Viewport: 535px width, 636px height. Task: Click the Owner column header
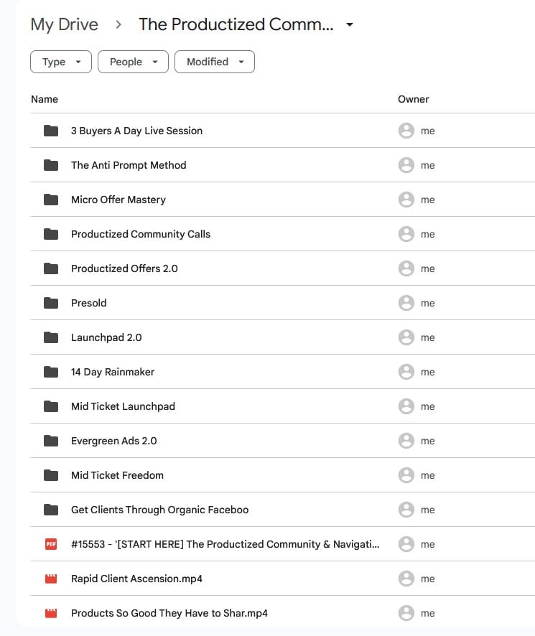point(413,99)
